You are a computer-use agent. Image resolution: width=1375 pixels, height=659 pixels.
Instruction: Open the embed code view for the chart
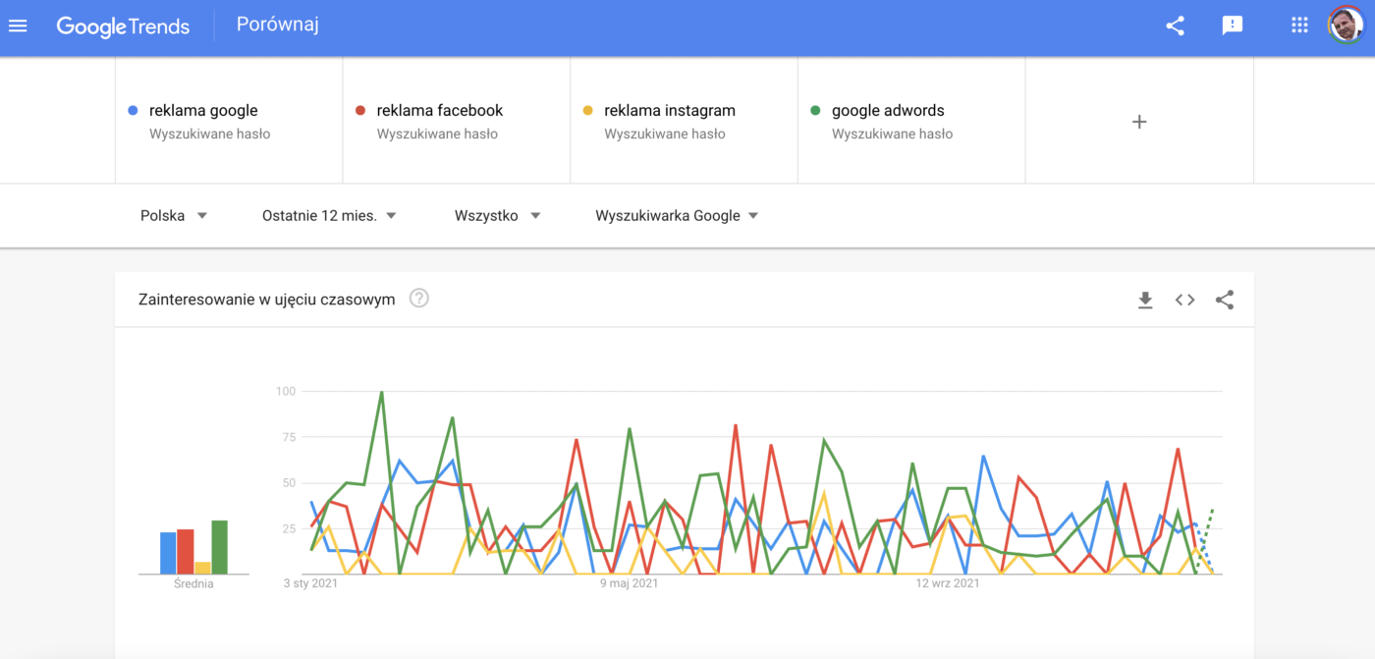1184,300
